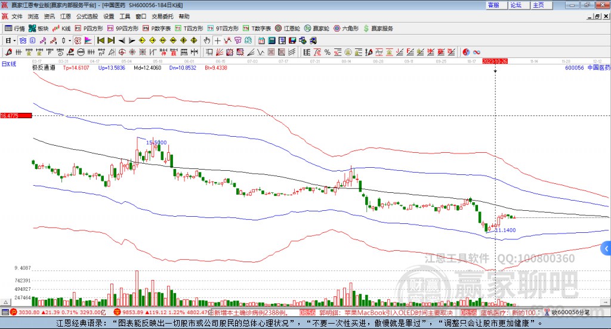Click the Bt=9.4338 indicator value

pyautogui.click(x=216, y=68)
